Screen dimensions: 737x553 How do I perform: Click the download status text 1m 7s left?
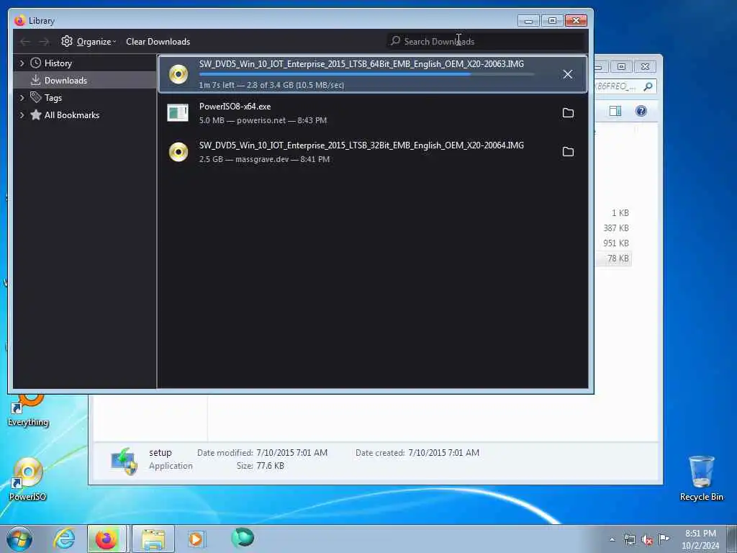(271, 85)
